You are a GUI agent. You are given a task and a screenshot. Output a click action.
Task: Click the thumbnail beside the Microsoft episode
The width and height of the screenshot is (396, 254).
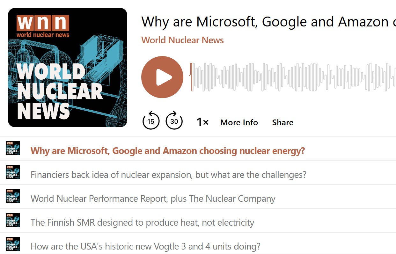pyautogui.click(x=13, y=148)
